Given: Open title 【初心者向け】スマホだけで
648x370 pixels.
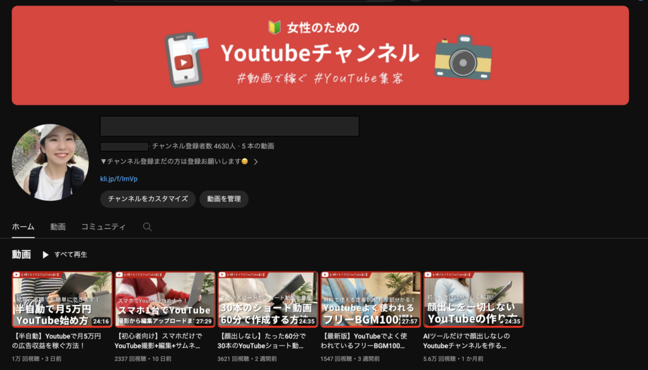Looking at the screenshot, I should pos(158,341).
